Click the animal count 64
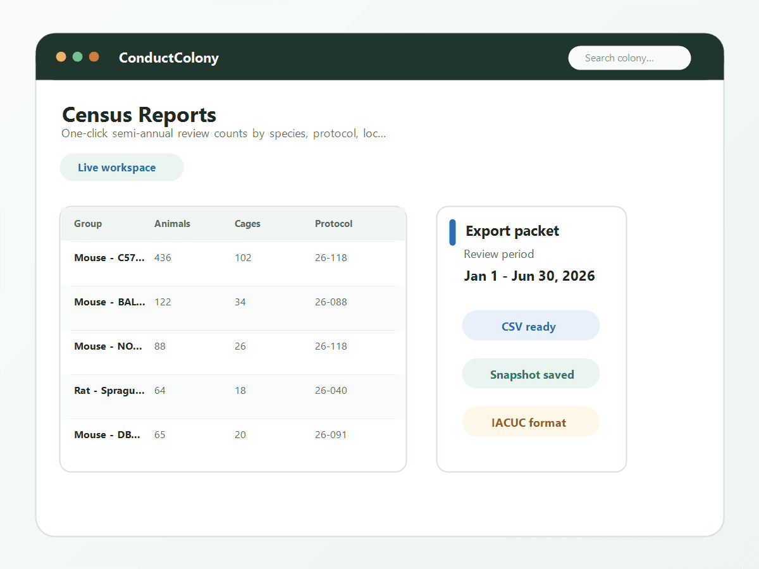Screen dimensions: 759x569 [x=160, y=391]
